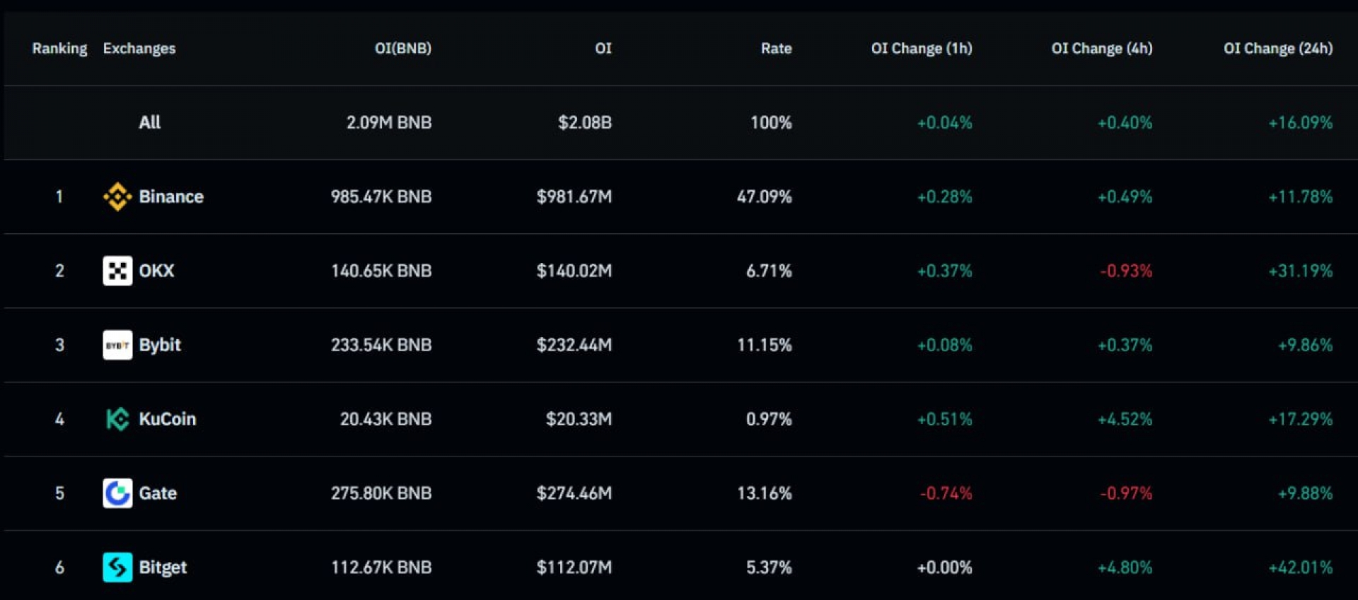
Task: Click the Bitget exchange logo icon
Action: (x=117, y=567)
